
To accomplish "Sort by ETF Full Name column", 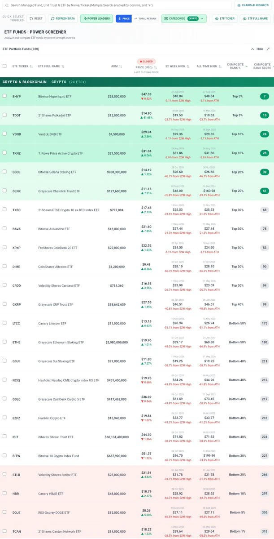I will (x=51, y=67).
